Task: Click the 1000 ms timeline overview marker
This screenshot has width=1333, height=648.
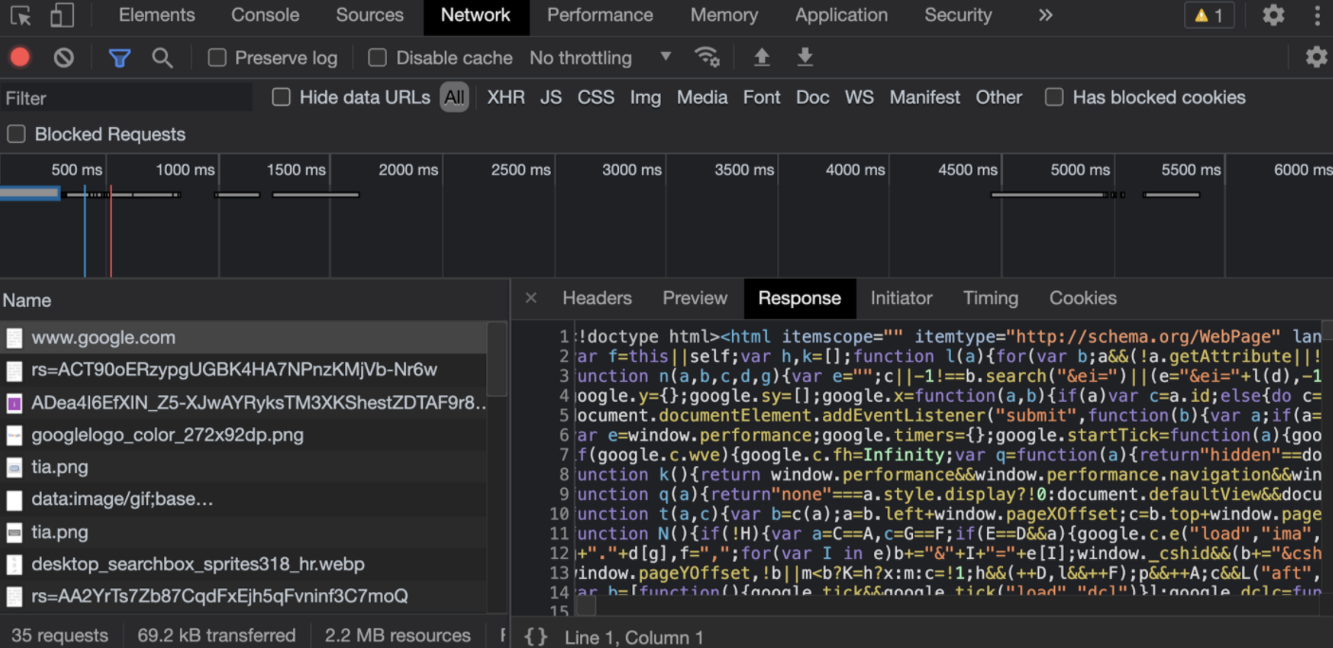Action: click(186, 170)
